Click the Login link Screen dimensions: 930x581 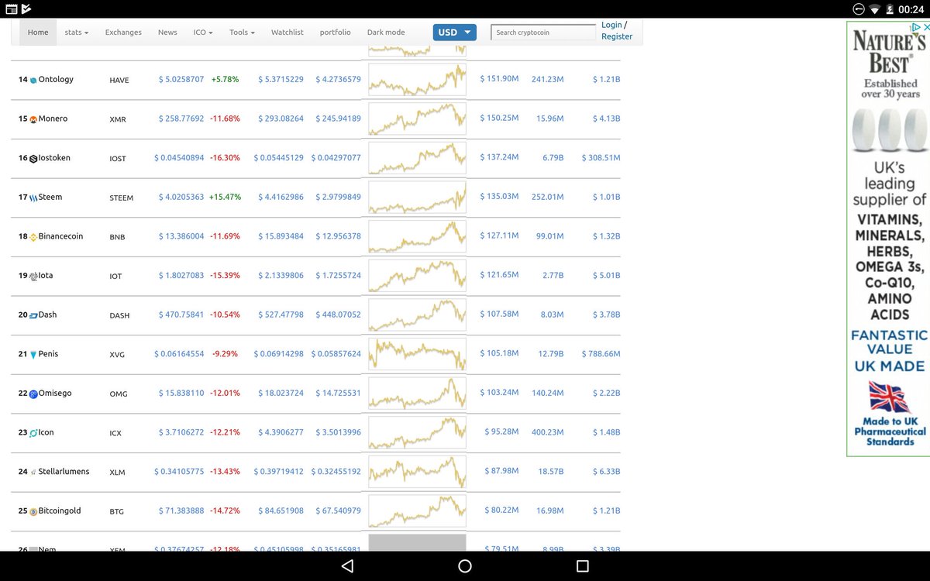(x=611, y=25)
